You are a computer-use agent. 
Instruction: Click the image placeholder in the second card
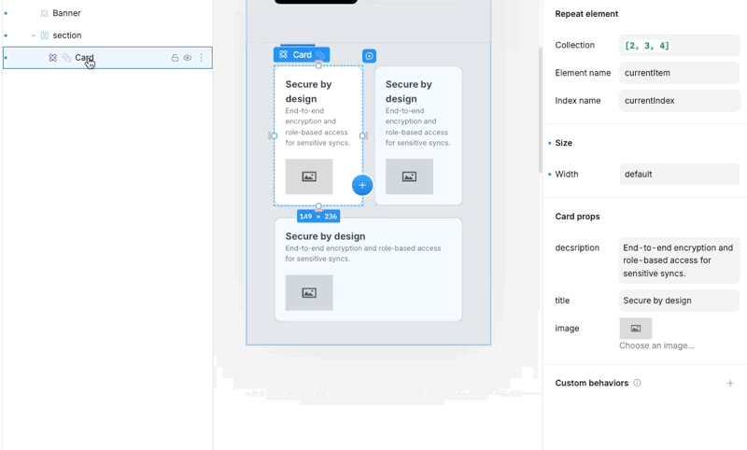coord(409,176)
